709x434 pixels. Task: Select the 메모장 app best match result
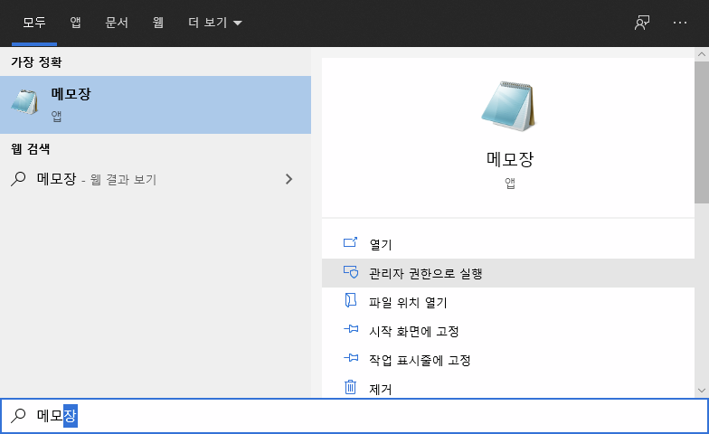pos(156,105)
